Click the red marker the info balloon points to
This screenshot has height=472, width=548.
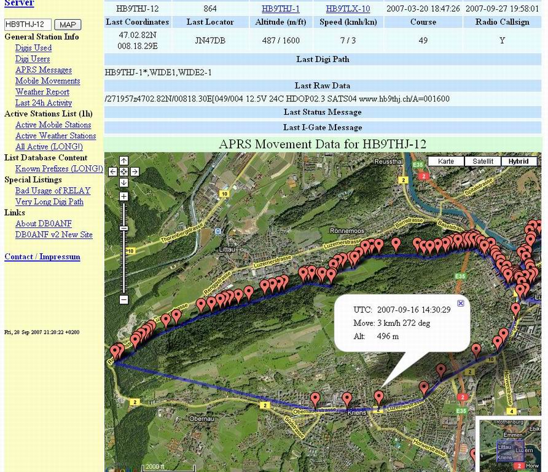[379, 398]
